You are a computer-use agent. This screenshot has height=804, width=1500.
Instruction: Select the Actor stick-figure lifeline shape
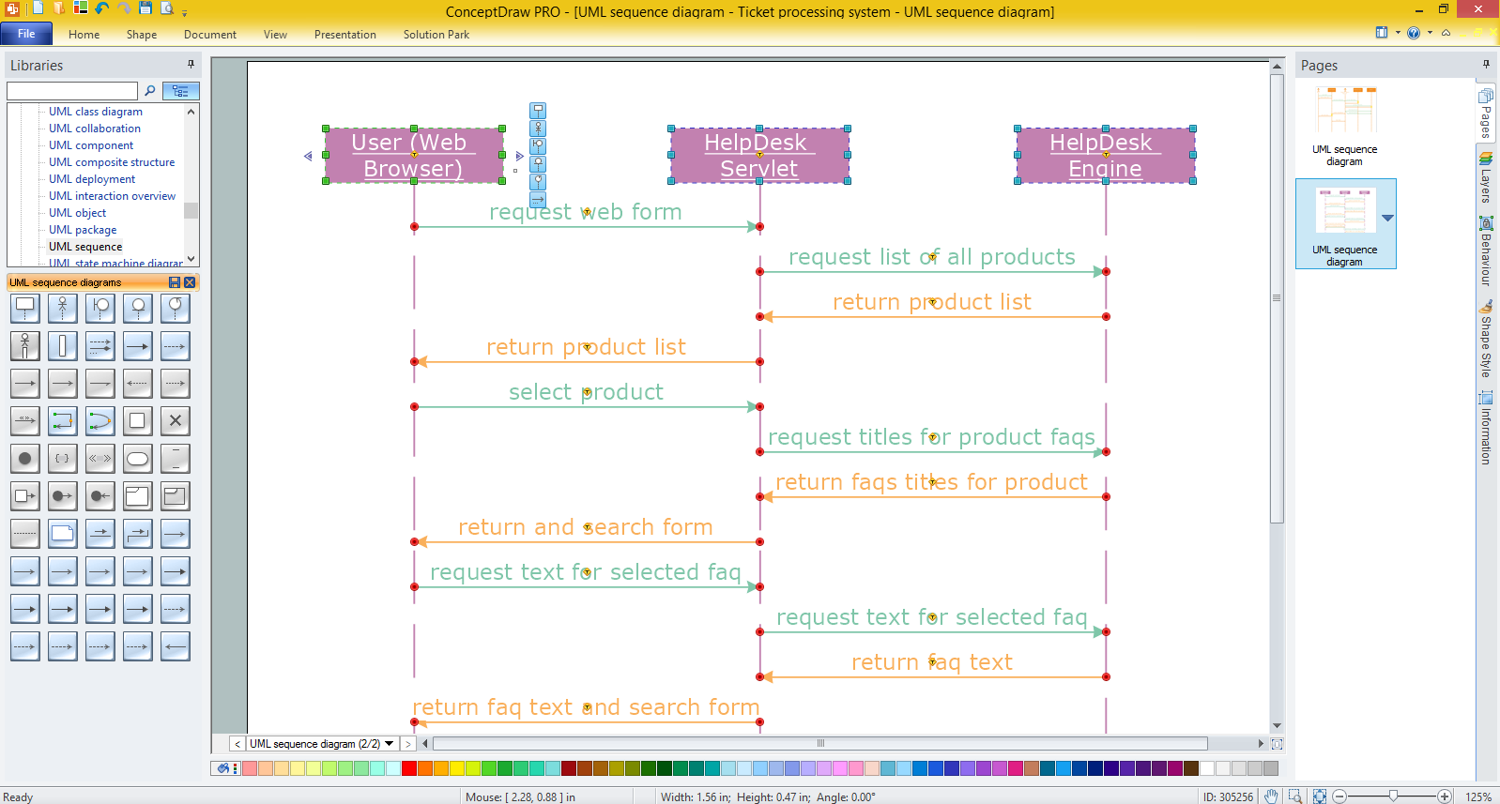pyautogui.click(x=63, y=309)
